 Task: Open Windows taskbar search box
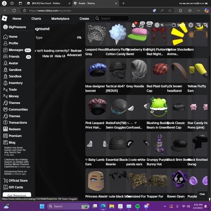click(68, 206)
